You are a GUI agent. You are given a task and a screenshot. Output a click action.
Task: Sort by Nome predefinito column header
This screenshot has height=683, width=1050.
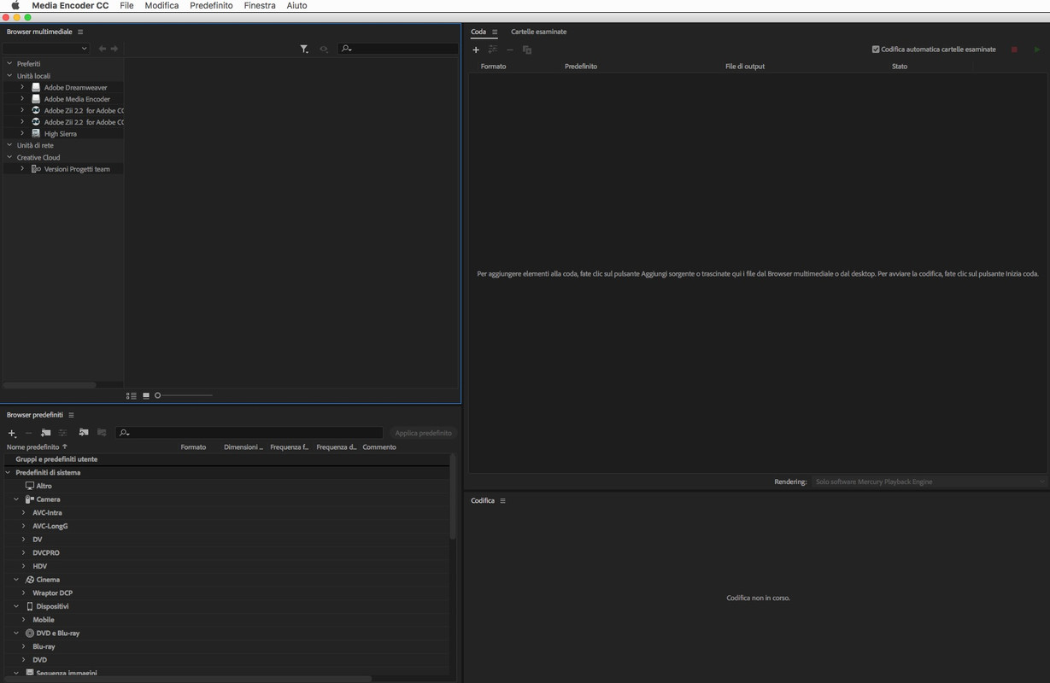[32, 447]
